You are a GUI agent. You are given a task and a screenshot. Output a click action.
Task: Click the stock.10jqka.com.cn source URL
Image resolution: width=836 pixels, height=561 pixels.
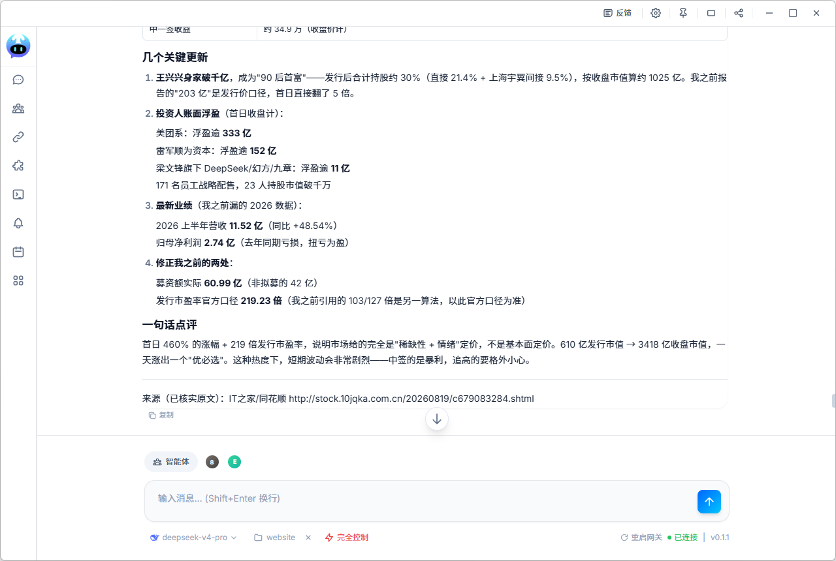click(x=411, y=399)
